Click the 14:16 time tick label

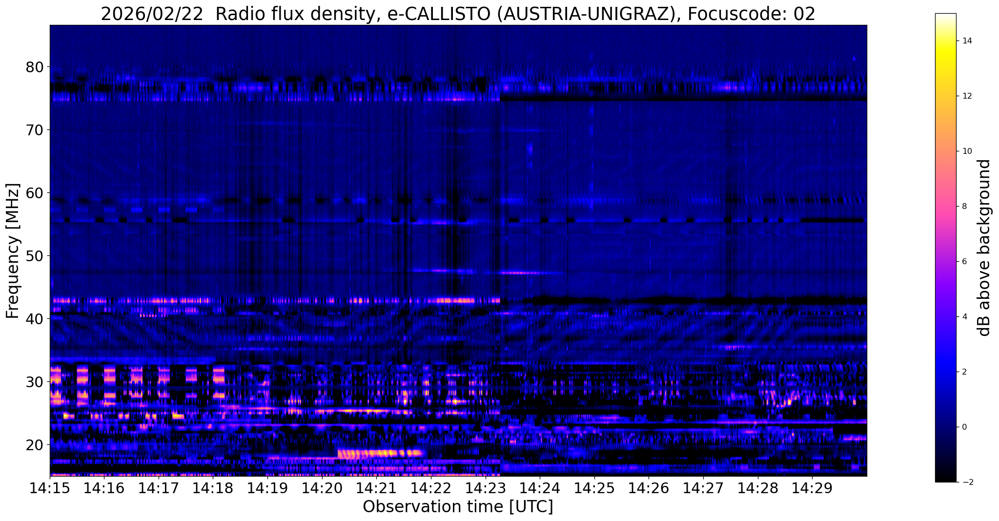click(104, 488)
